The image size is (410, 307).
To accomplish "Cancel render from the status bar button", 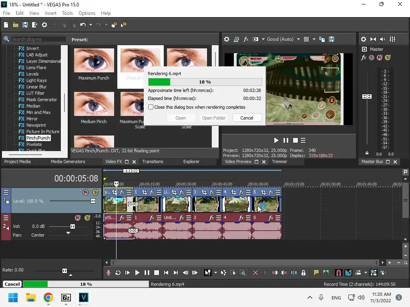I will click(12, 284).
